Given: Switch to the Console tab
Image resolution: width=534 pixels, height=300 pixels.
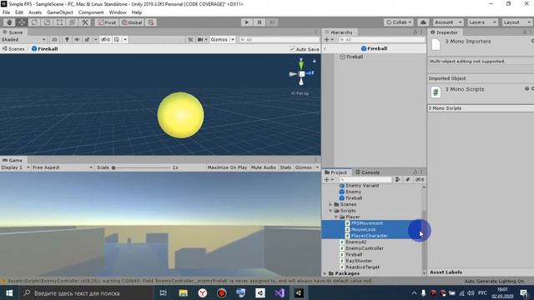Looking at the screenshot, I should (367, 172).
